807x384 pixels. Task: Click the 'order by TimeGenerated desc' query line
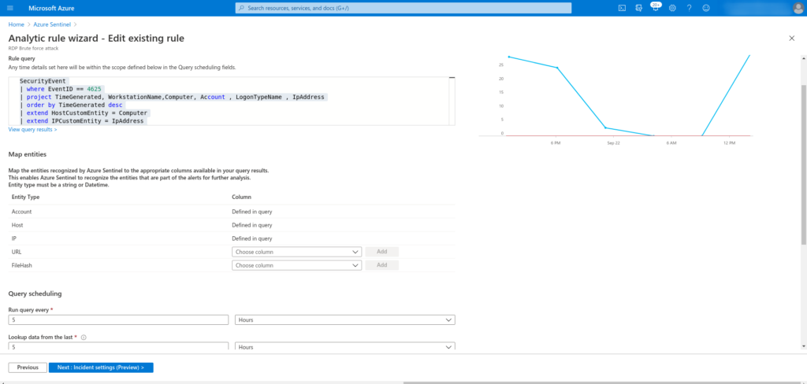pyautogui.click(x=72, y=105)
